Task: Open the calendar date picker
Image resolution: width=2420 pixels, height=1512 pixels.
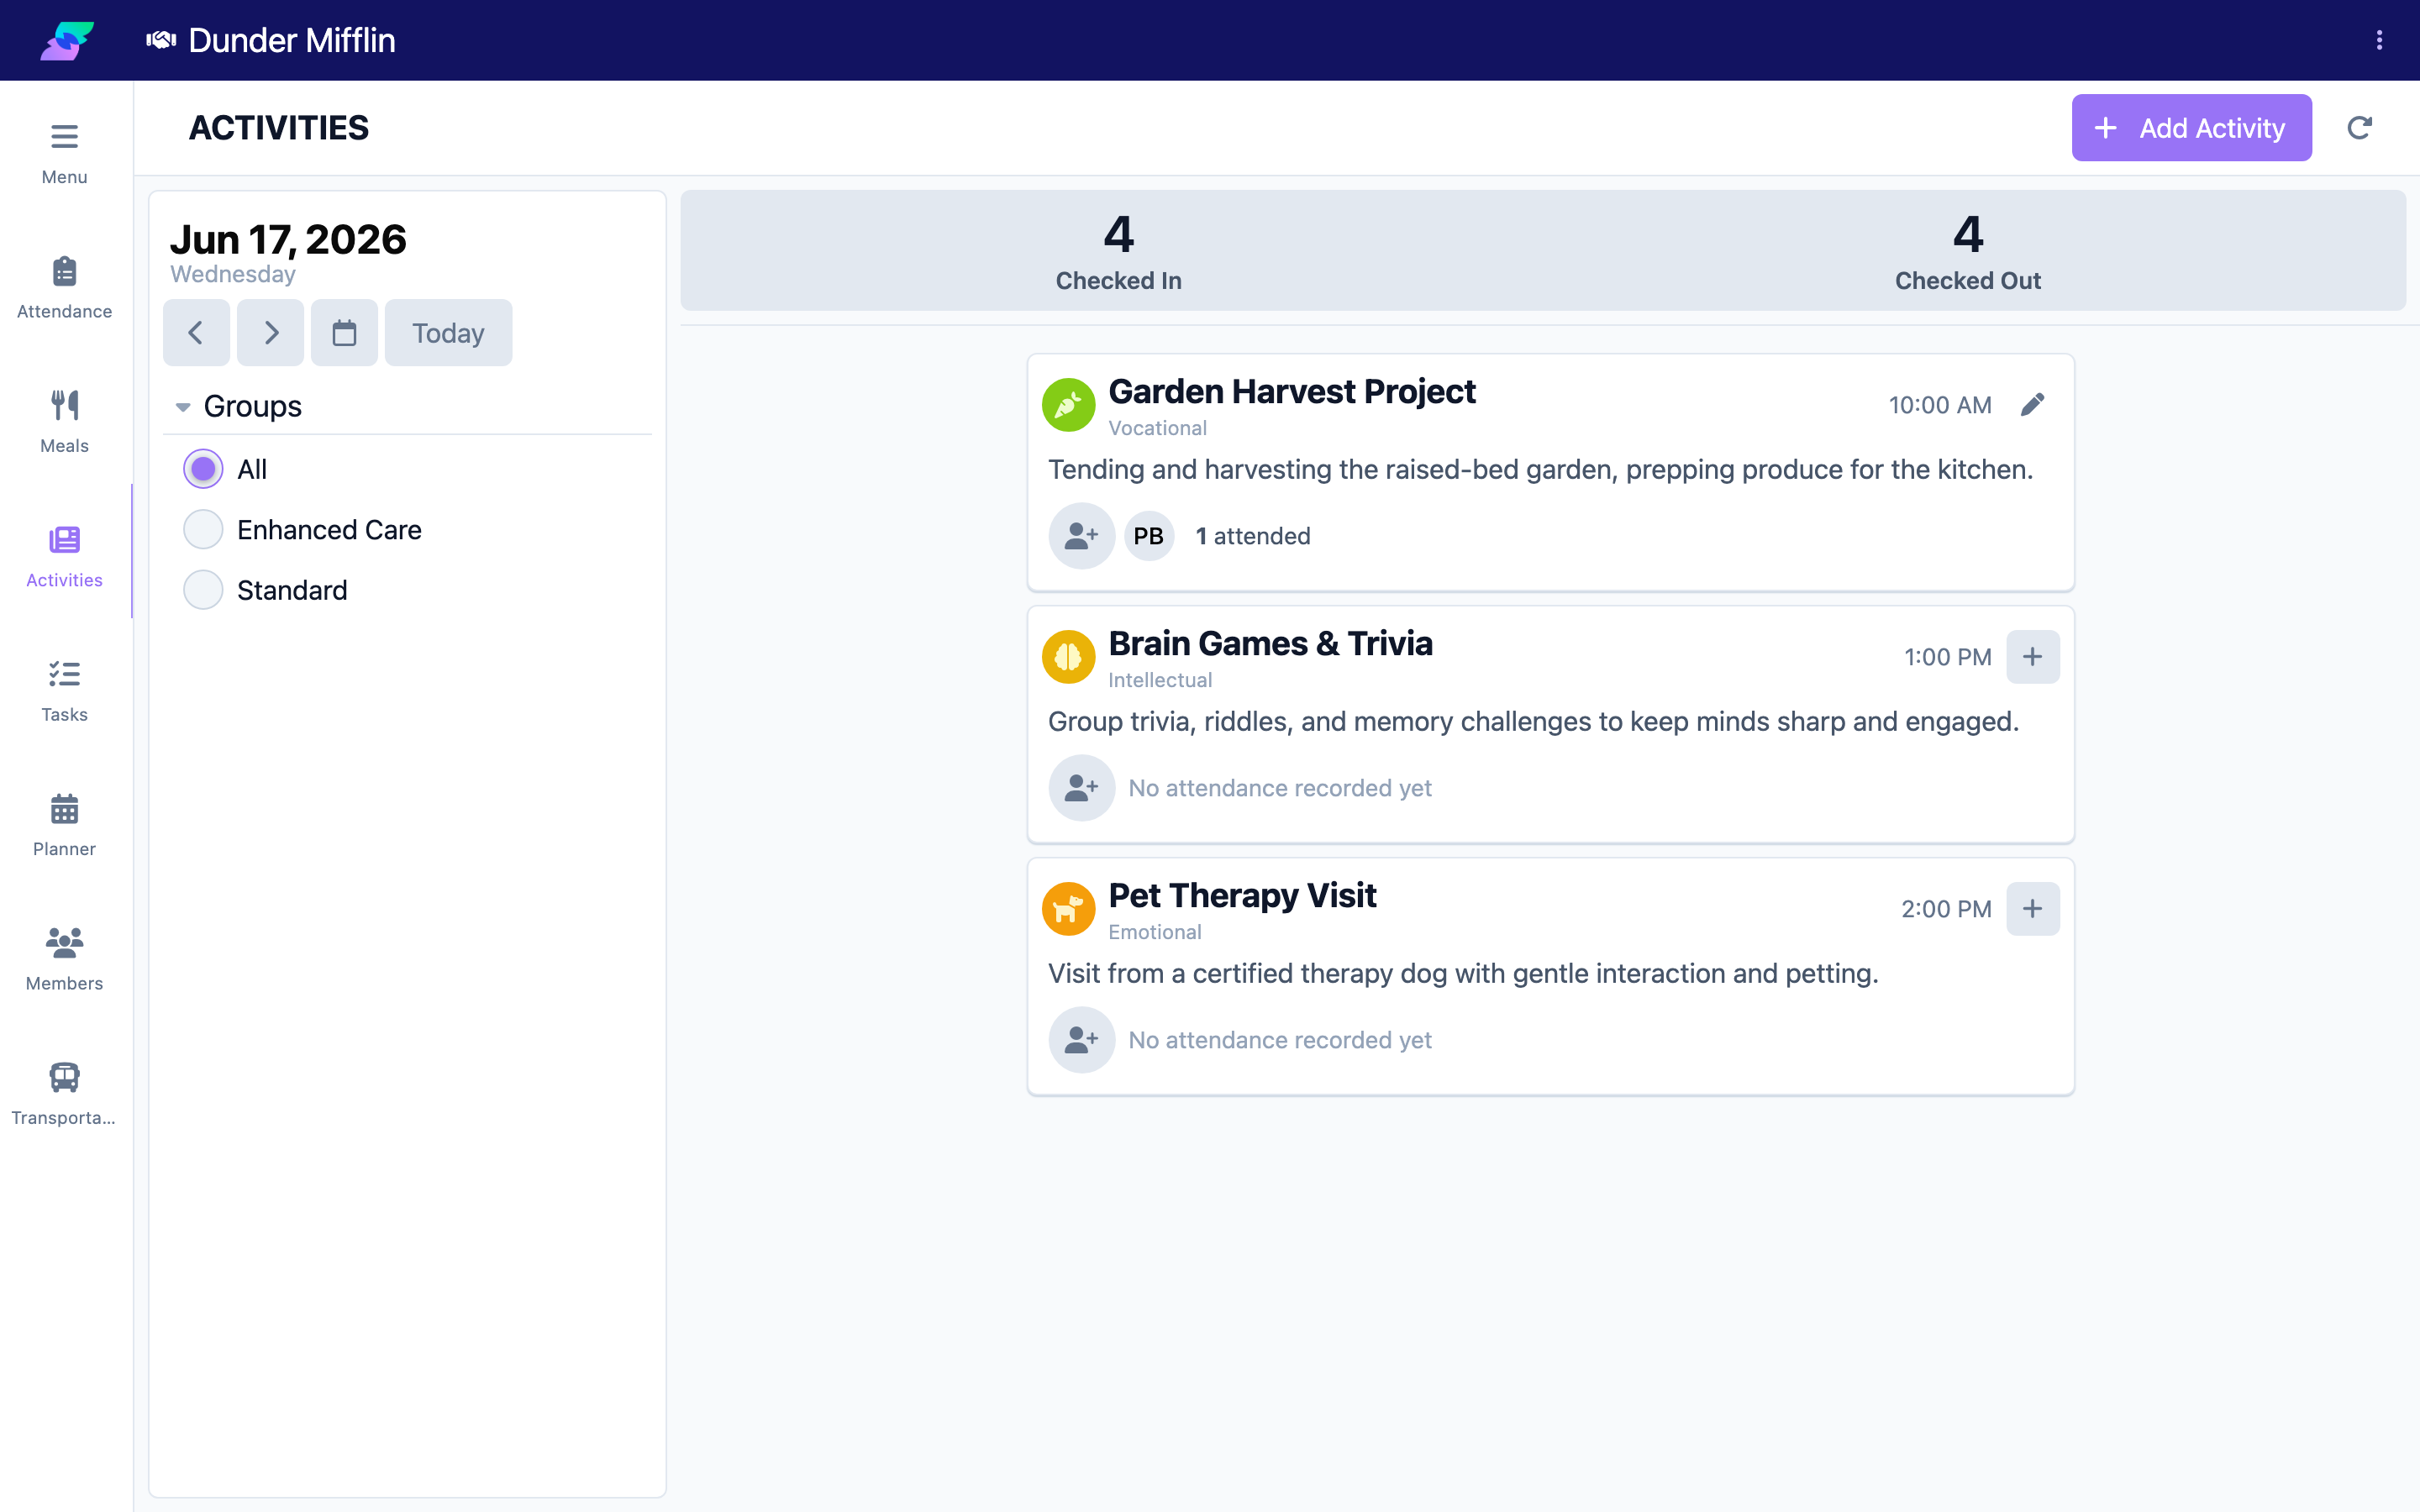Action: pos(344,333)
